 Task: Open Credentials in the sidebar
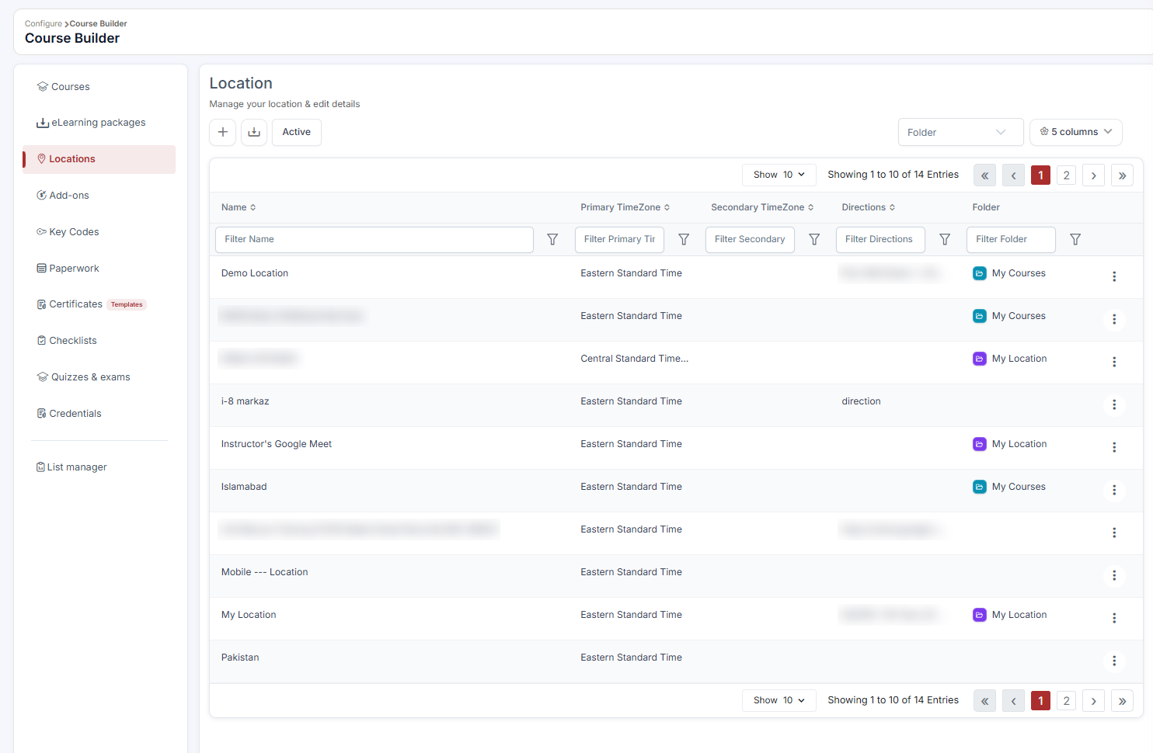tap(99, 414)
